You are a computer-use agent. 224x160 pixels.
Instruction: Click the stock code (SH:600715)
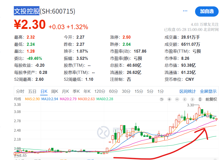(x=57, y=11)
